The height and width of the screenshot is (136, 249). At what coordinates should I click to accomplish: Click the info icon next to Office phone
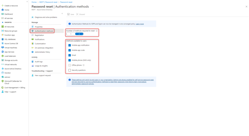coord(84,65)
